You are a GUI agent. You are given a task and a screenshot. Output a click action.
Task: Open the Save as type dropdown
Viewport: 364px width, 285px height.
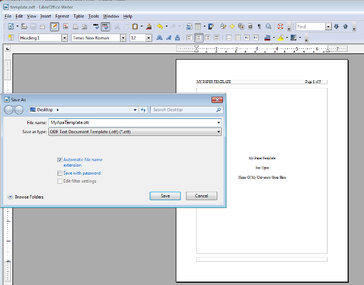(218, 132)
